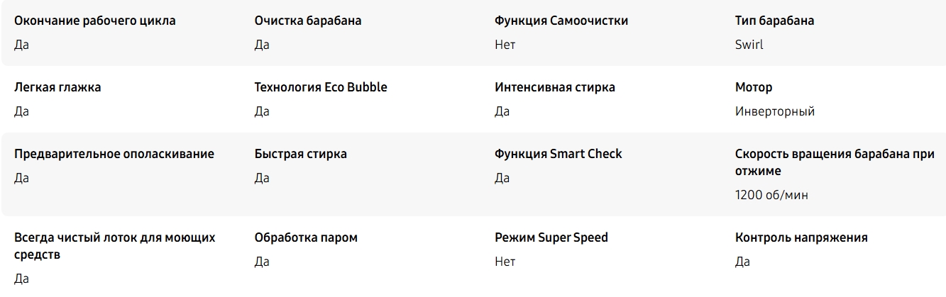Screen dimensions: 946x297
Task: Select the "Функция Smart Check" label
Action: tap(559, 154)
